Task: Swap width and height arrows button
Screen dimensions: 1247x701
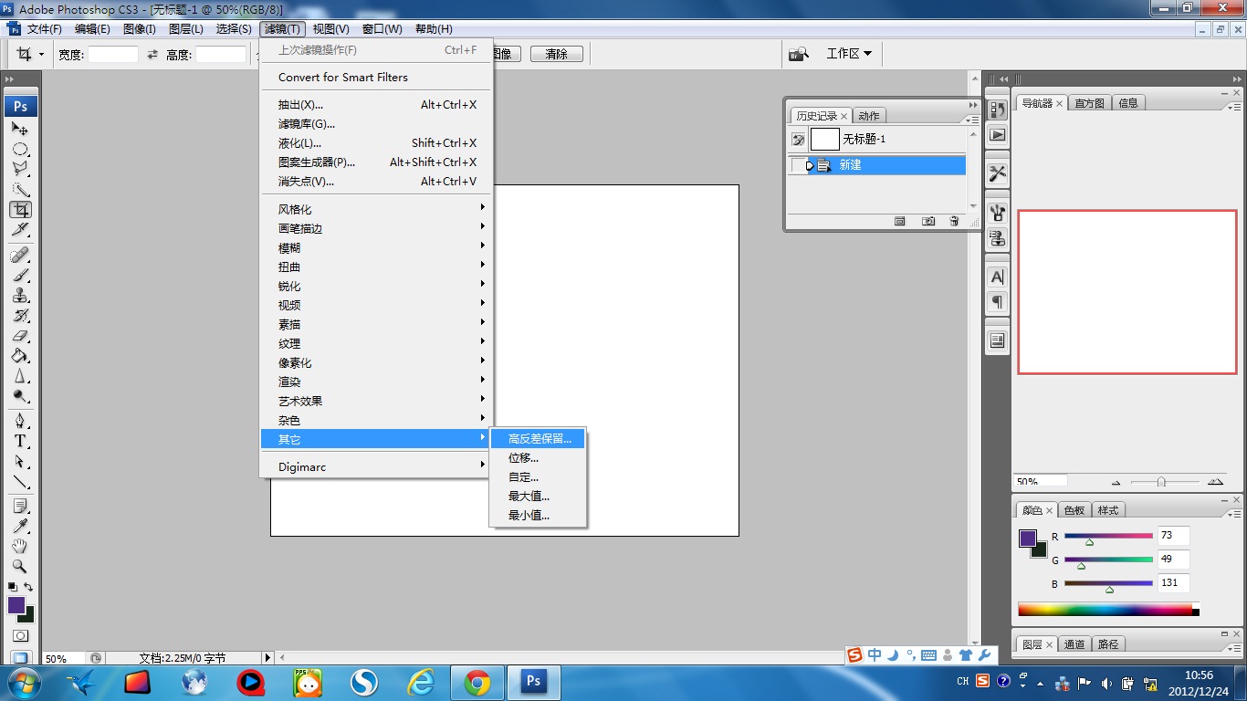Action: [x=152, y=55]
